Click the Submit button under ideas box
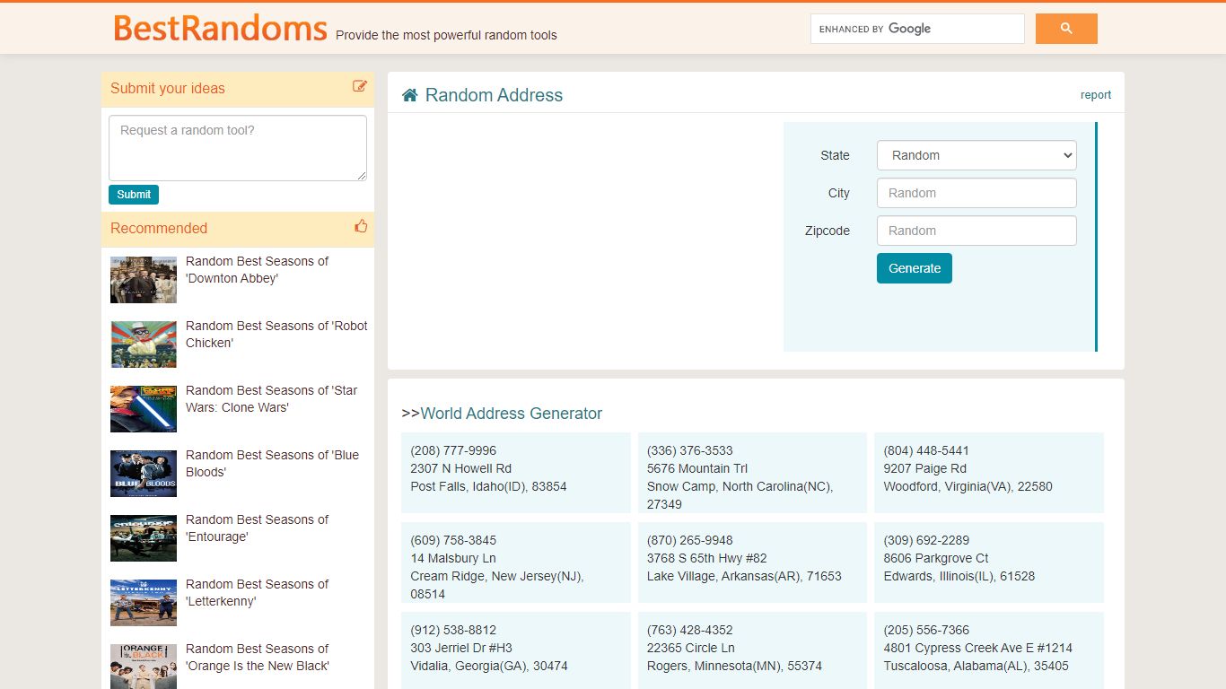Viewport: 1226px width, 689px height. 134,195
